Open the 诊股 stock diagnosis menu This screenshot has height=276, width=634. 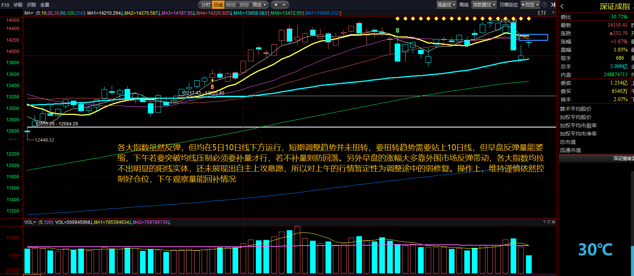pos(18,5)
